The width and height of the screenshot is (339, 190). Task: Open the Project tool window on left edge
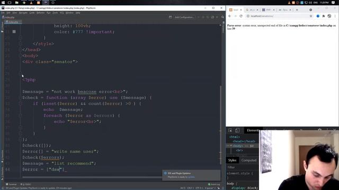(2, 27)
